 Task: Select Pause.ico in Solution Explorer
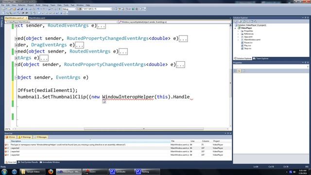coord(248,43)
